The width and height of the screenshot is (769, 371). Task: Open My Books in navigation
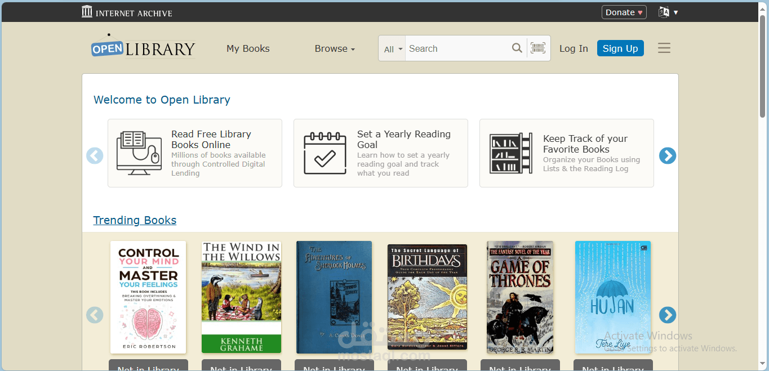pyautogui.click(x=248, y=48)
